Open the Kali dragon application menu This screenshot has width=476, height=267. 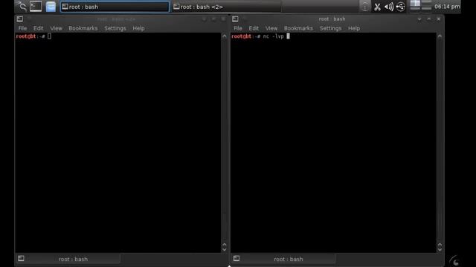(x=22, y=7)
